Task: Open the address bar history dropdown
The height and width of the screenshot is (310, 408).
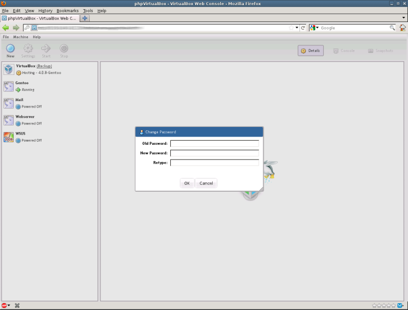Action: [297, 28]
